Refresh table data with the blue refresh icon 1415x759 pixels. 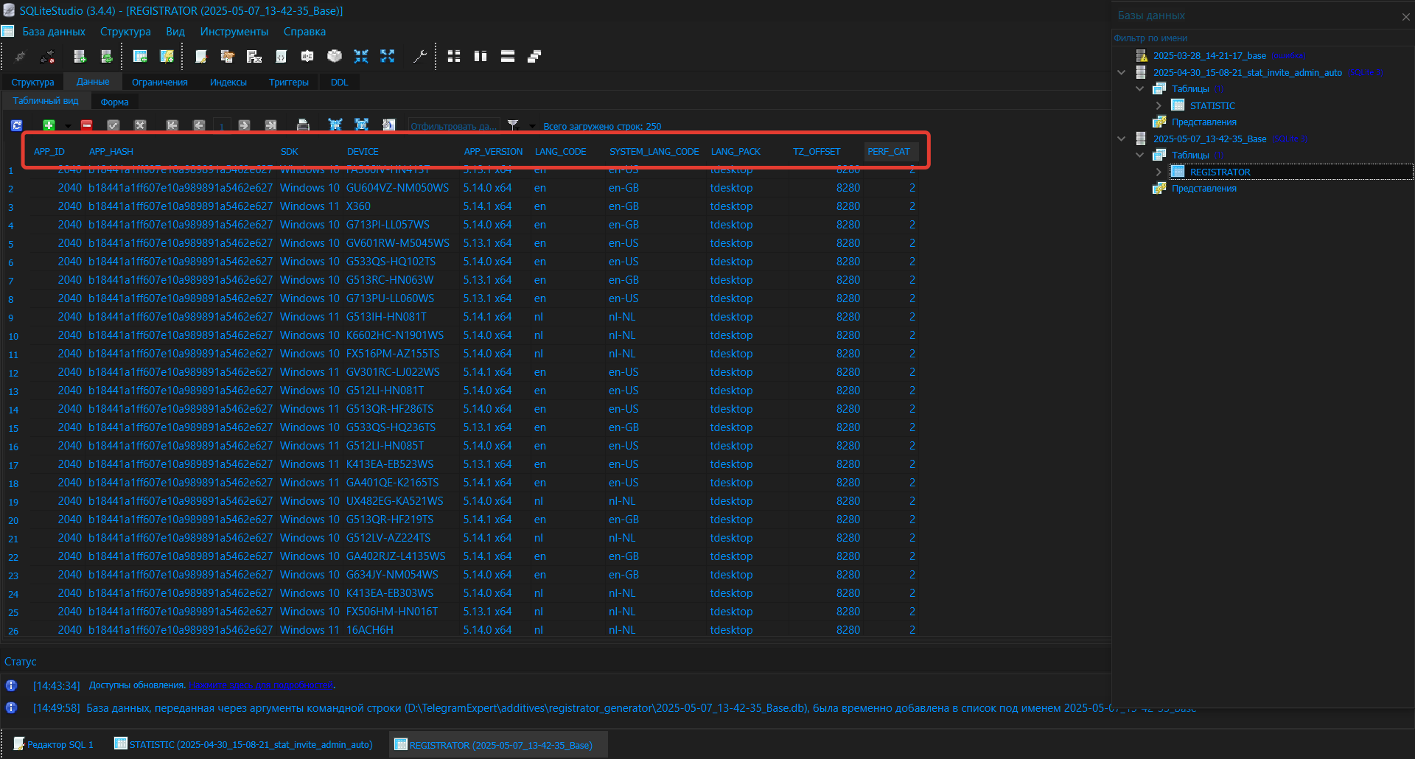coord(16,125)
